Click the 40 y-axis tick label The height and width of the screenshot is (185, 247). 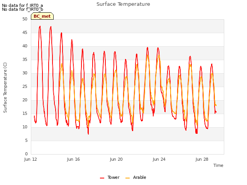25,46
